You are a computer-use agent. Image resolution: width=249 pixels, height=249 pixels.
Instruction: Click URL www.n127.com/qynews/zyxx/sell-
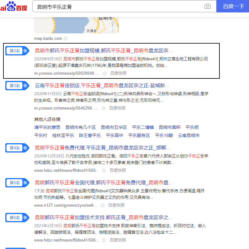[x=66, y=205]
